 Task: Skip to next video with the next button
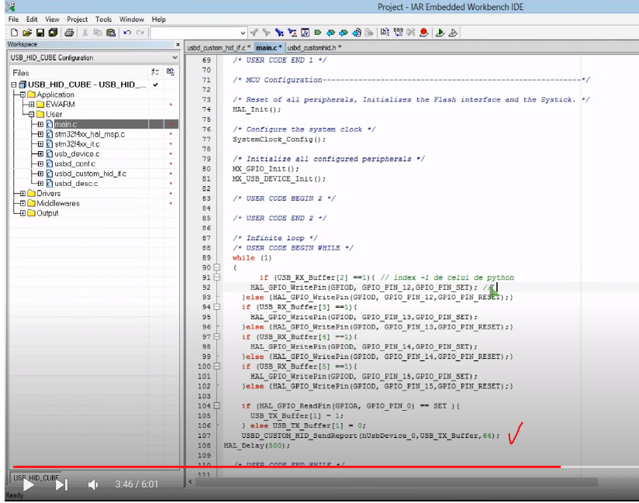tap(61, 484)
